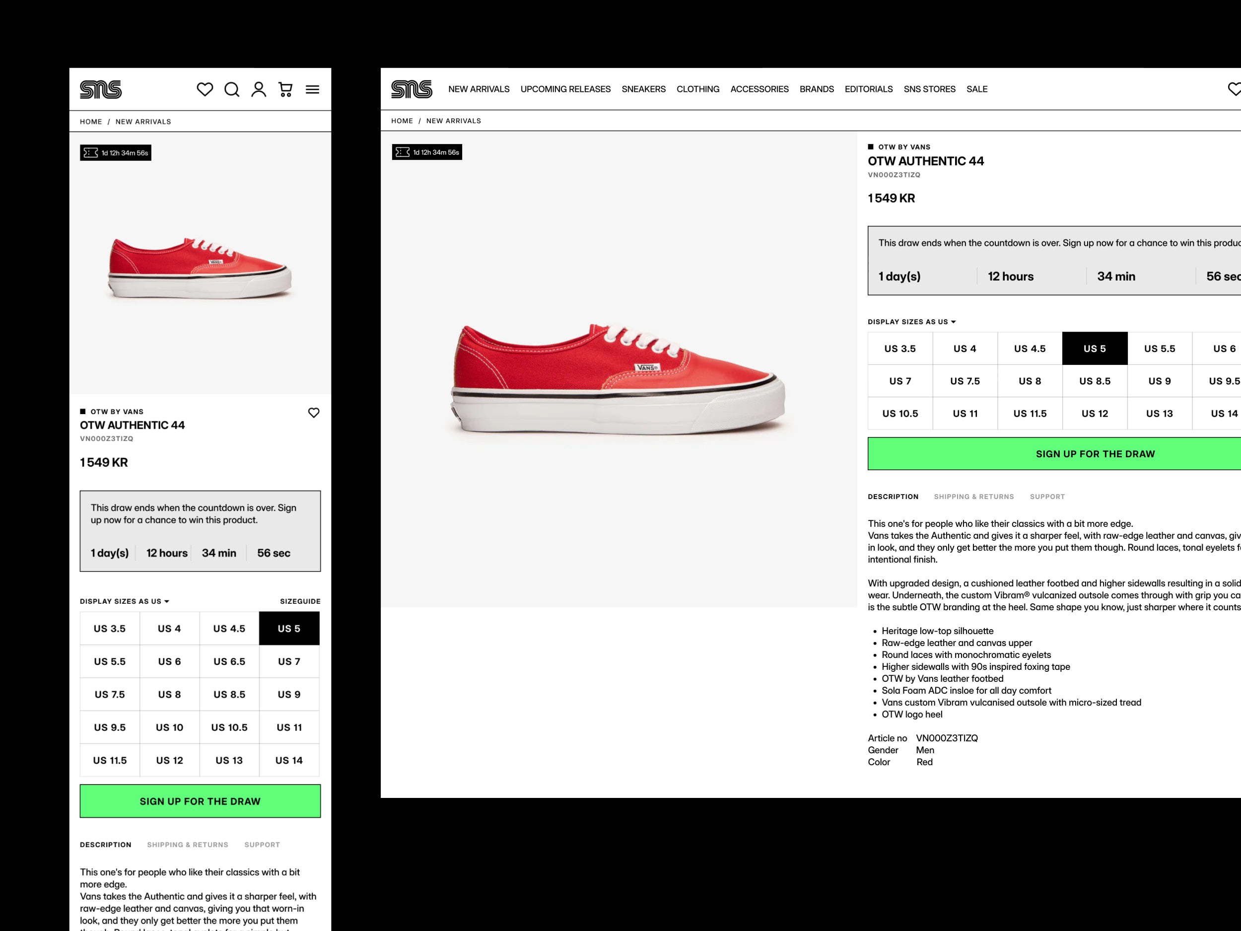Image resolution: width=1241 pixels, height=931 pixels.
Task: Go to Home breadcrumb in desktop view
Action: point(402,121)
